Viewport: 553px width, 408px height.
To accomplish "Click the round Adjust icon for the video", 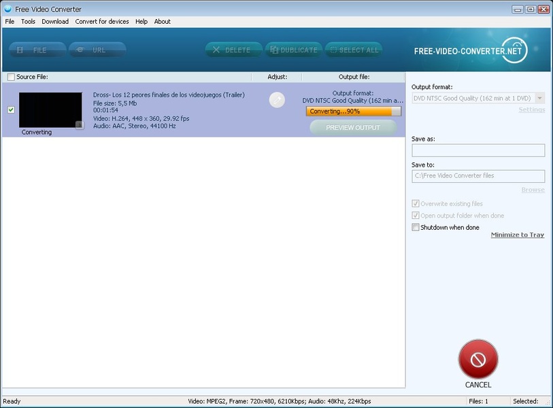I will [277, 100].
